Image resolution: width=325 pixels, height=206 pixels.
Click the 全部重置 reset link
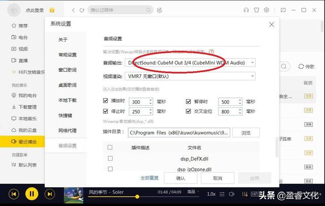[149, 178]
